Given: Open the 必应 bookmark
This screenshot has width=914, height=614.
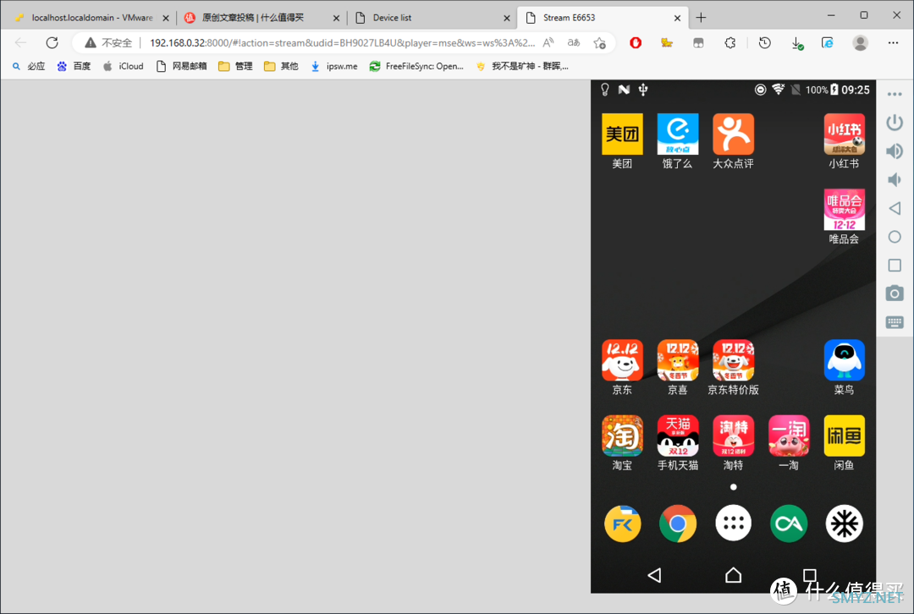Looking at the screenshot, I should tap(29, 67).
